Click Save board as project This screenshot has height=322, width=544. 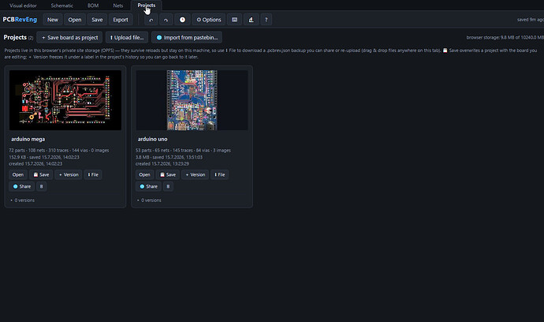point(69,38)
